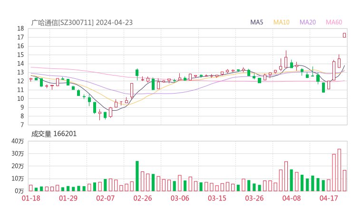352x209 pixels.
Task: Click the MA10 legend label
Action: point(281,22)
